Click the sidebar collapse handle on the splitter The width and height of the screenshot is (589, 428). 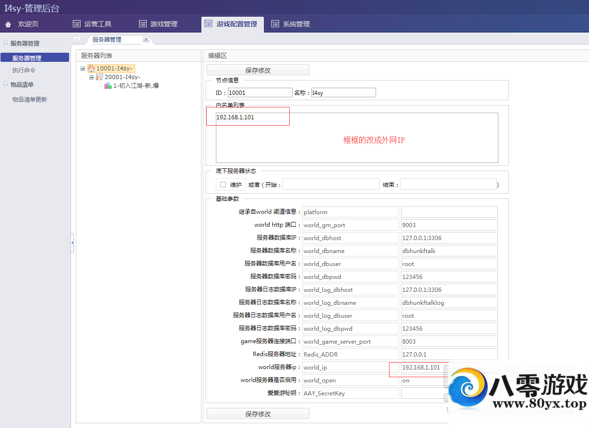(x=72, y=243)
